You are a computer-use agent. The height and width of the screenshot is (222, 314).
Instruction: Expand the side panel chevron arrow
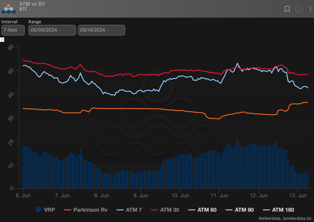coord(2,40)
